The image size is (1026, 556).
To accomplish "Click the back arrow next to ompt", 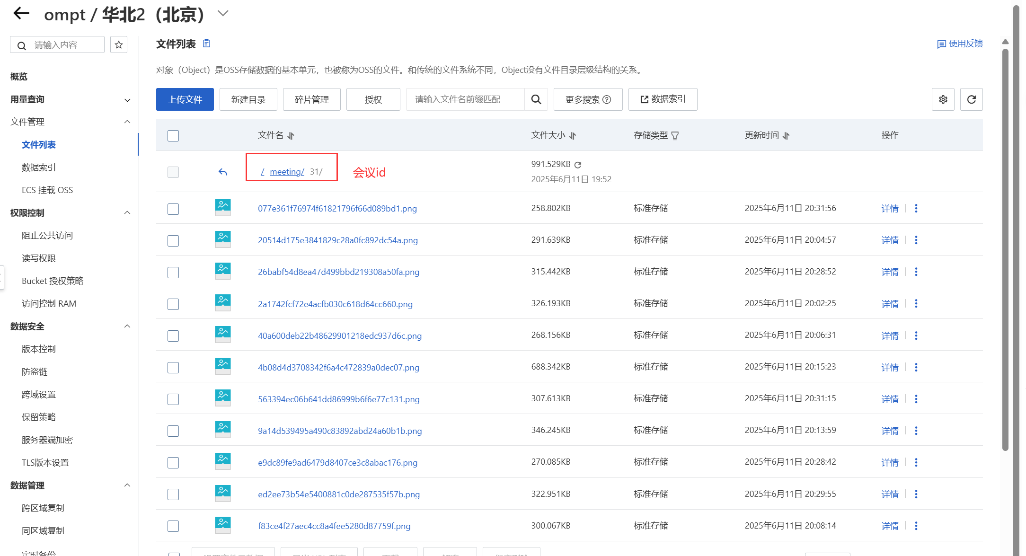I will (x=21, y=13).
